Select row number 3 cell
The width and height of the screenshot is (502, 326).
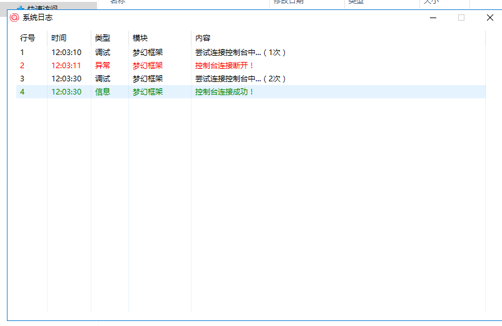point(22,78)
